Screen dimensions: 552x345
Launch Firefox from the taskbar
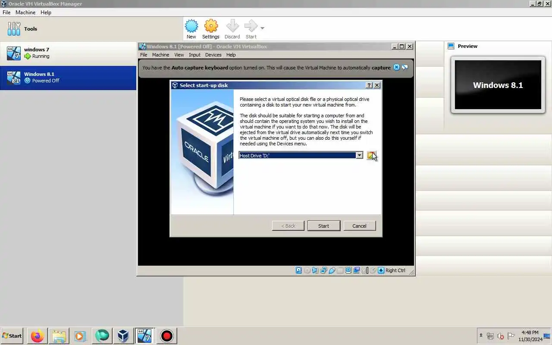tap(38, 336)
